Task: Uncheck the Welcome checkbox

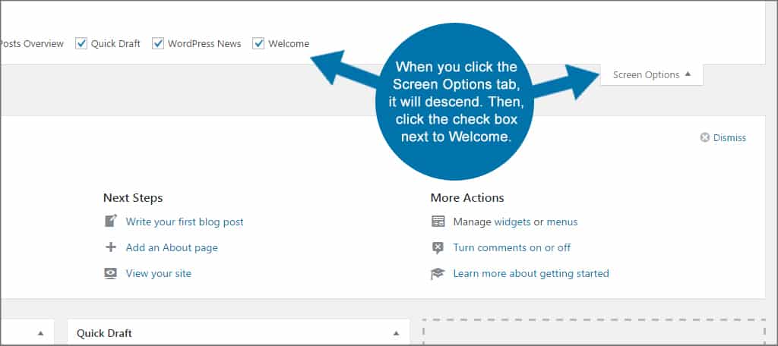Action: pos(258,43)
